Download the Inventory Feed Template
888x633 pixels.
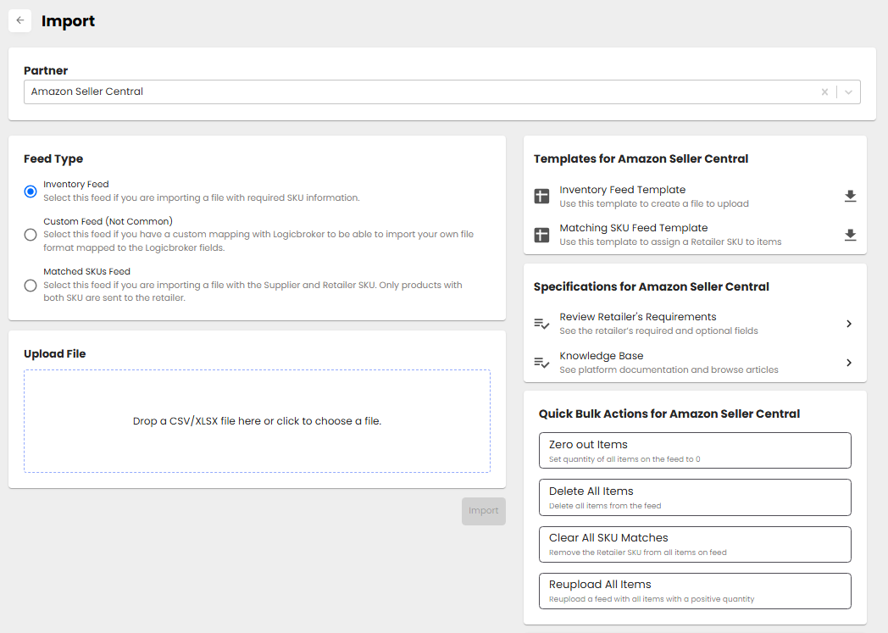(850, 197)
